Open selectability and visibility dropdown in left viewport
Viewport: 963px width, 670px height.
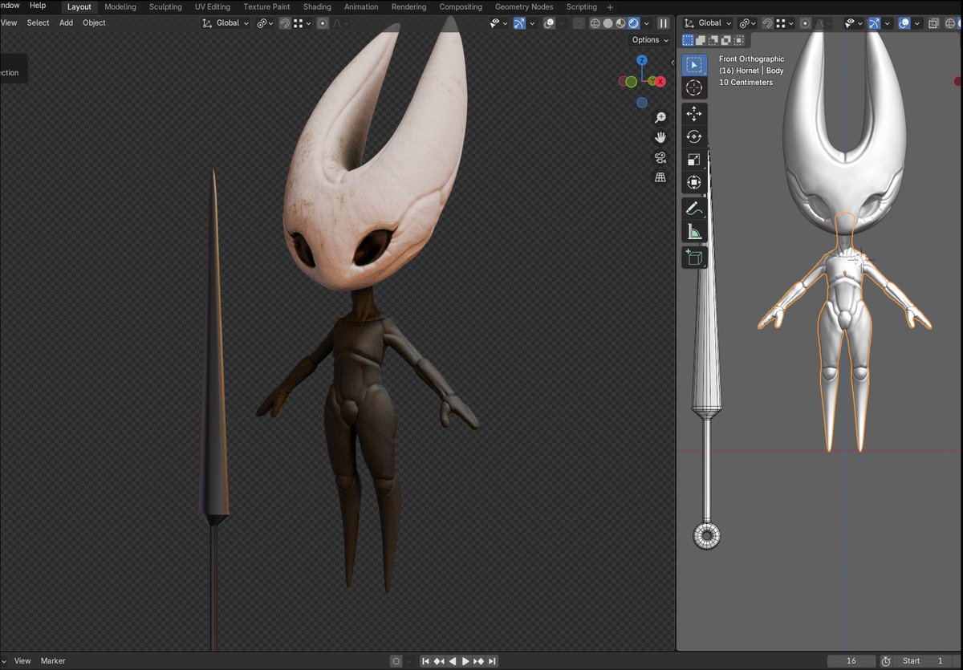[499, 23]
